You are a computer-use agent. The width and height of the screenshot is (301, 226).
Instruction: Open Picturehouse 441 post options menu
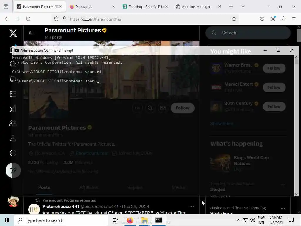[192, 207]
